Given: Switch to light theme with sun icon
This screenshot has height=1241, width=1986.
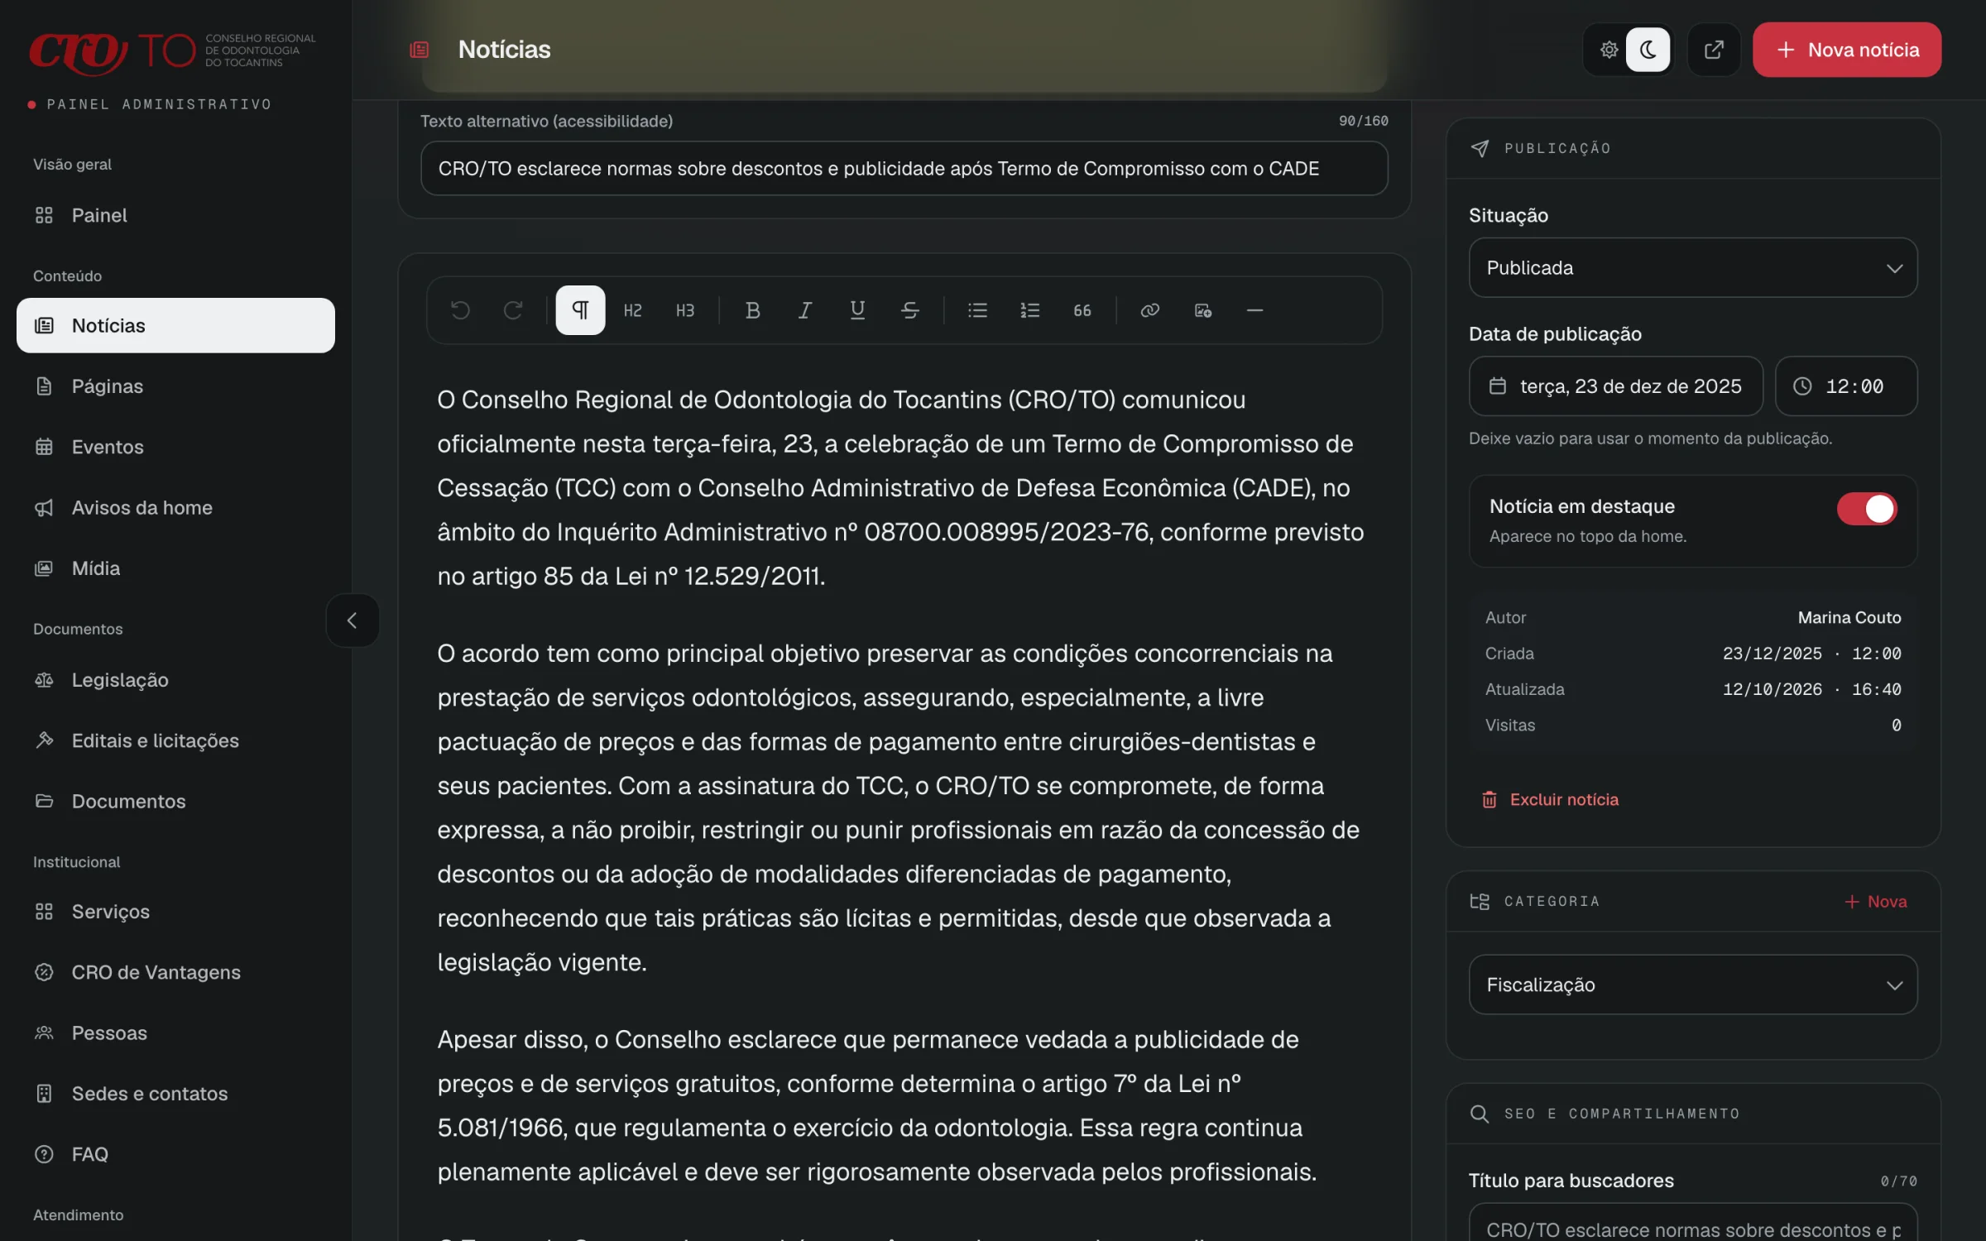Looking at the screenshot, I should pos(1609,50).
